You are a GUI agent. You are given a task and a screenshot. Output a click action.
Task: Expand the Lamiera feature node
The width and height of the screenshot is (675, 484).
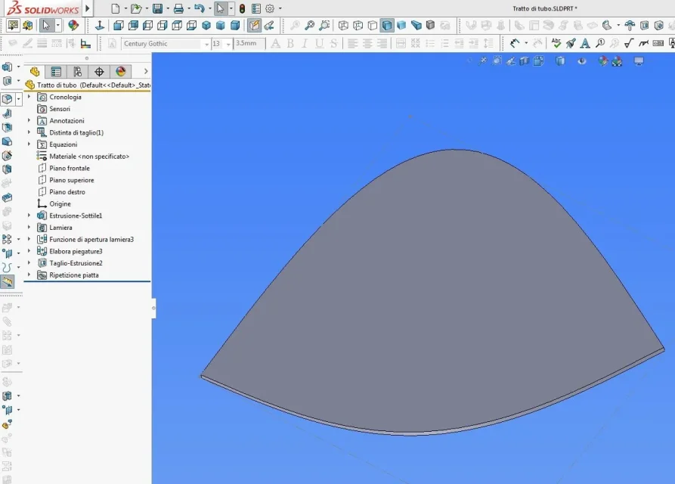29,228
